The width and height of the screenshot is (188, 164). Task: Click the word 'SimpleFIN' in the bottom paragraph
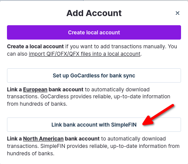[53, 146]
